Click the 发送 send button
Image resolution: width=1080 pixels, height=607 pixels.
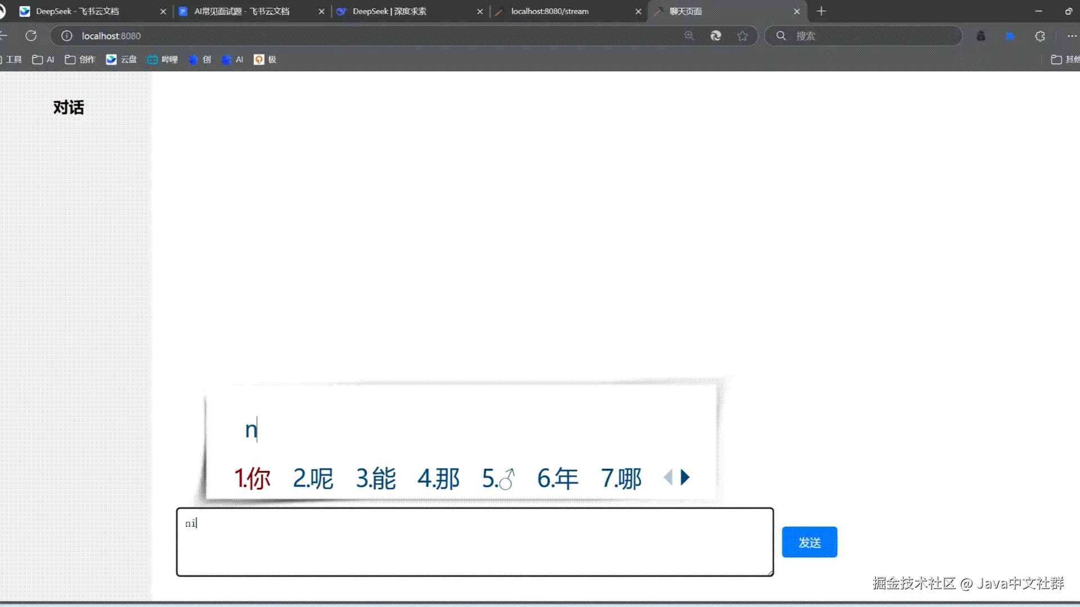[809, 542]
